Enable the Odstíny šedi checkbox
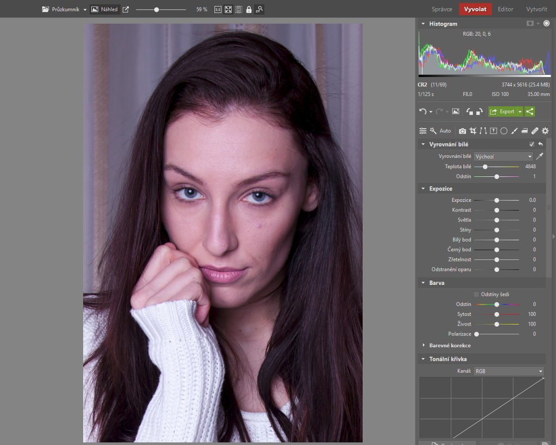Screen dimensions: 556x445 coord(476,294)
